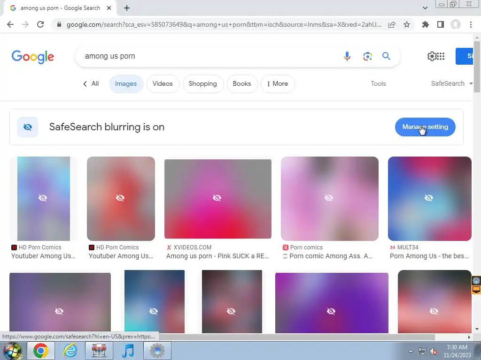Close the Google Search browser tab
481x360 pixels.
tap(109, 8)
